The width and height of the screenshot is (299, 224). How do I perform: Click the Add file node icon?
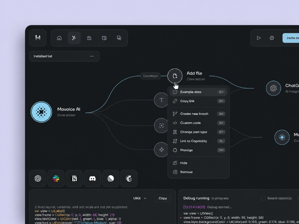pyautogui.click(x=175, y=76)
